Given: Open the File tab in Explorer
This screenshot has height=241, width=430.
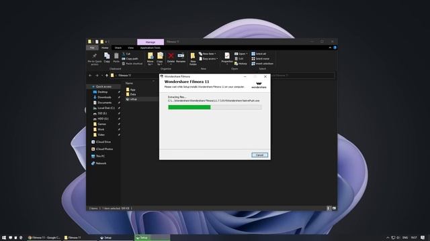Looking at the screenshot, I should tap(92, 48).
